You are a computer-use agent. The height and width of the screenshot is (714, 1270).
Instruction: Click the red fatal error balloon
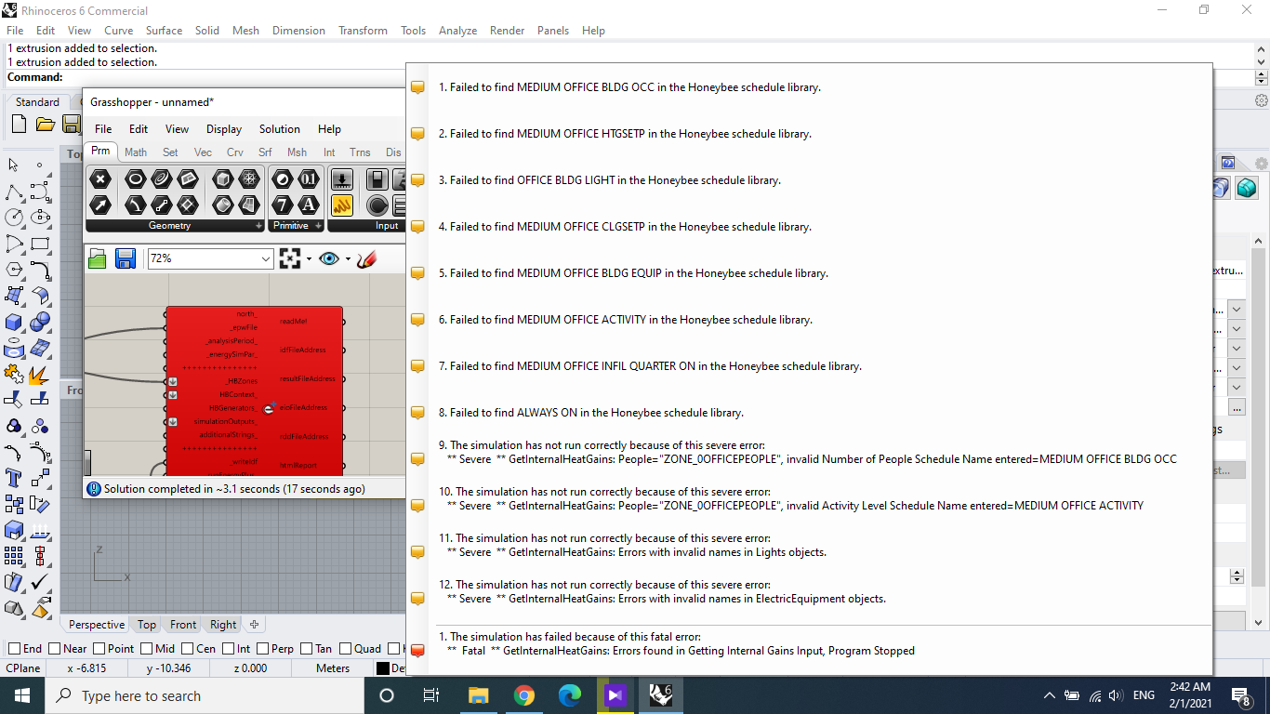pos(418,651)
